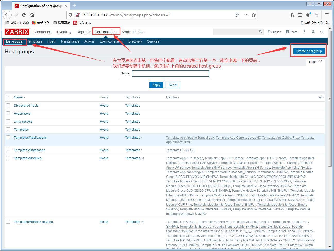Check the Templates/Modules row checkbox
Image resolution: width=334 pixels, height=251 pixels.
pyautogui.click(x=8, y=158)
